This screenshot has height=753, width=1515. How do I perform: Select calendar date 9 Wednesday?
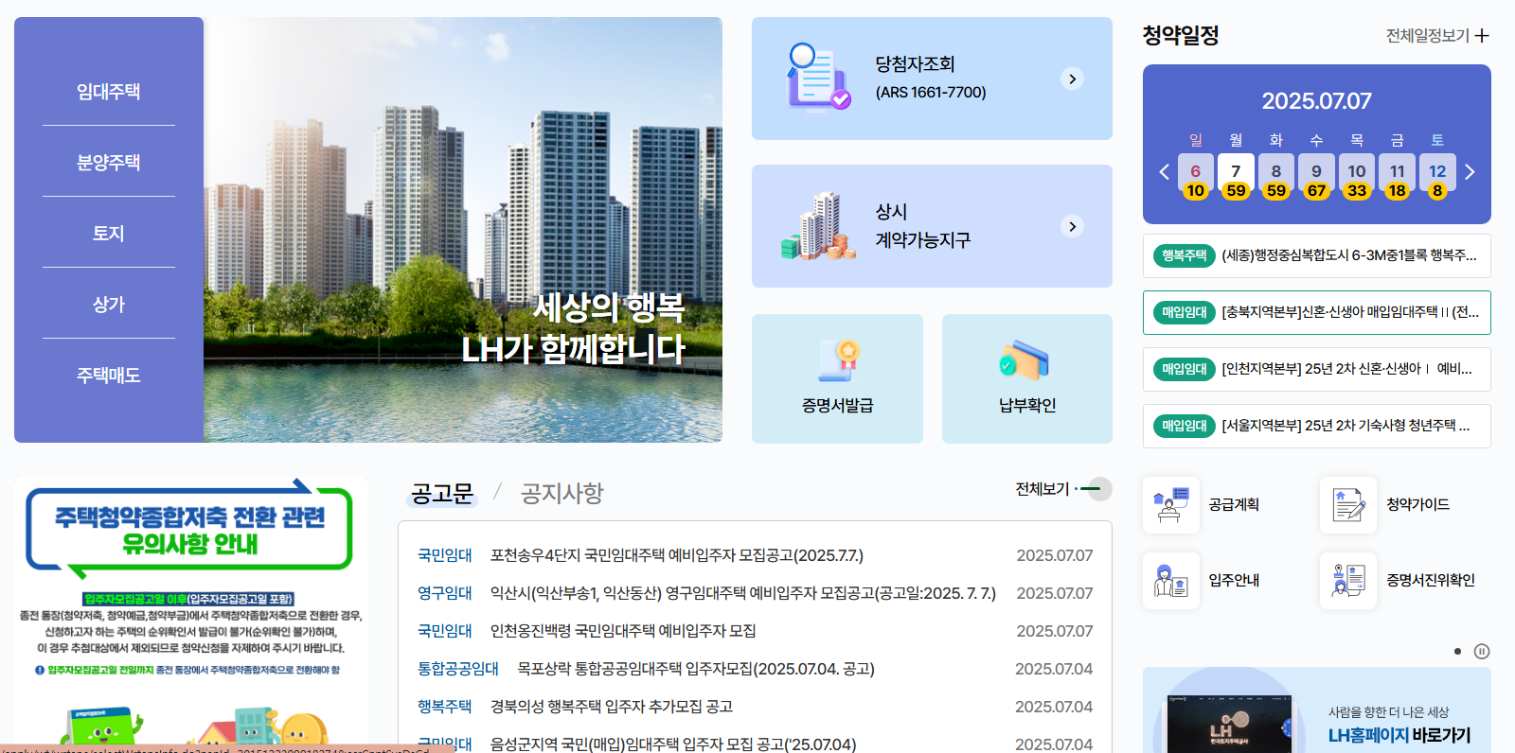1316,177
